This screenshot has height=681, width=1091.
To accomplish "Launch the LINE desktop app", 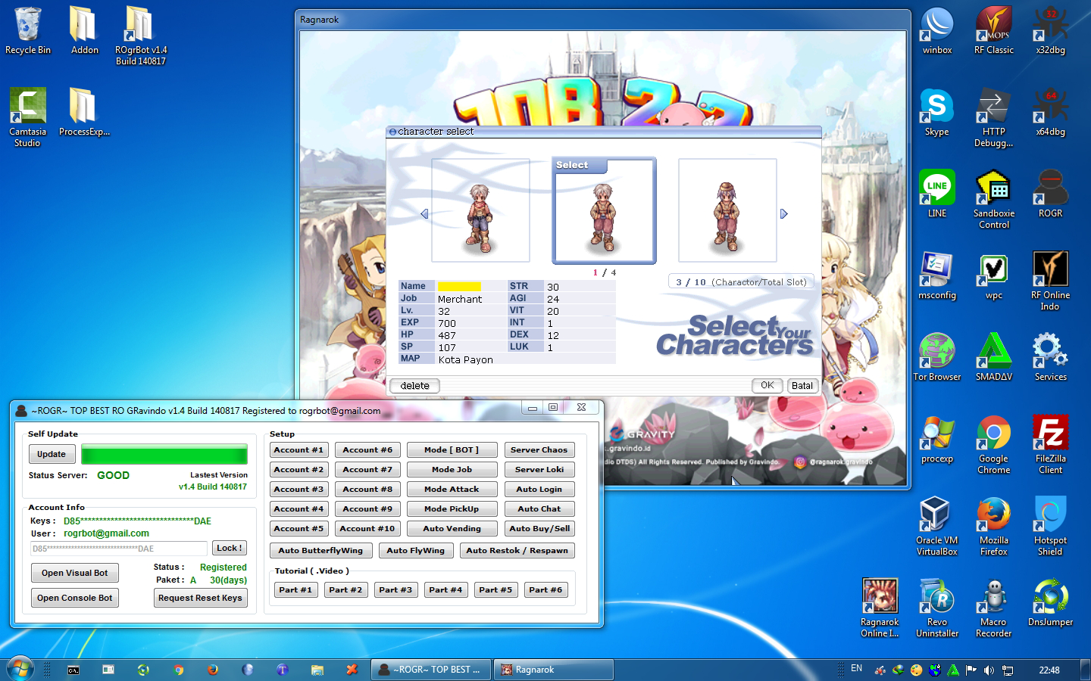I will (937, 194).
